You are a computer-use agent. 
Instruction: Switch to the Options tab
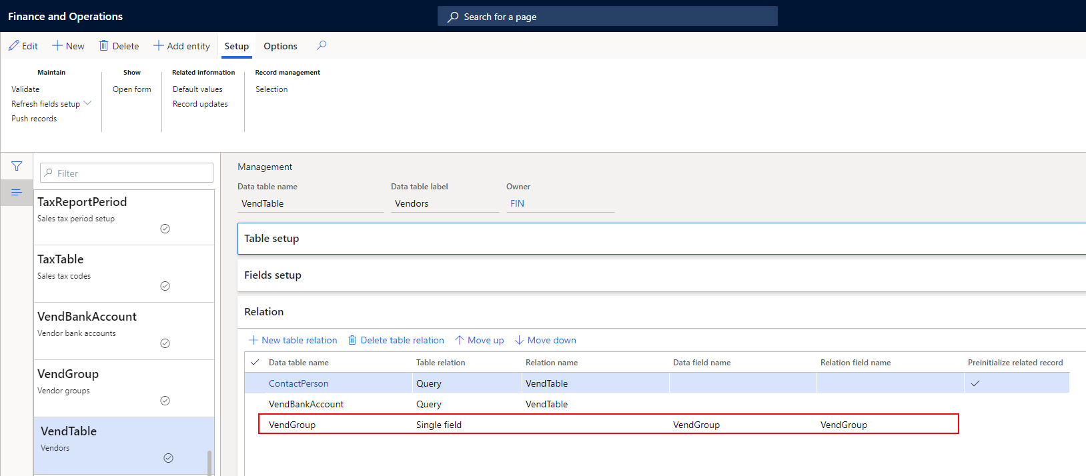(x=280, y=46)
